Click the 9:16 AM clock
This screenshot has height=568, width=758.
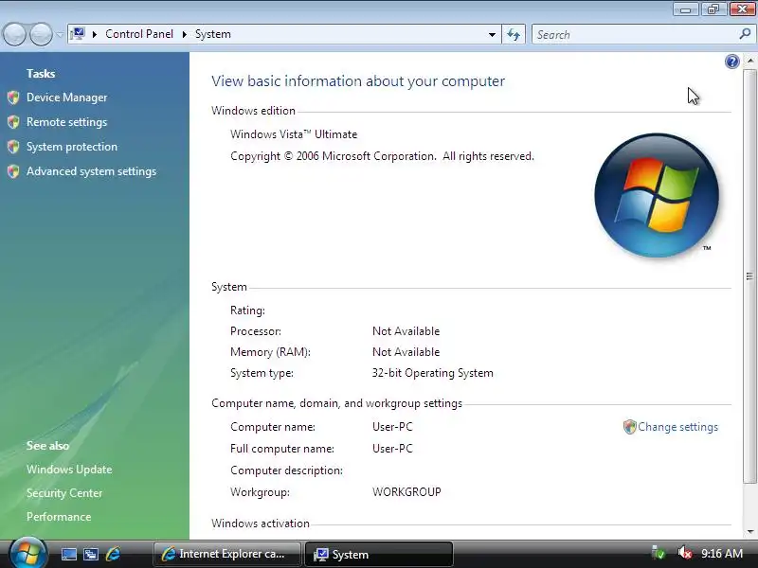click(x=722, y=554)
